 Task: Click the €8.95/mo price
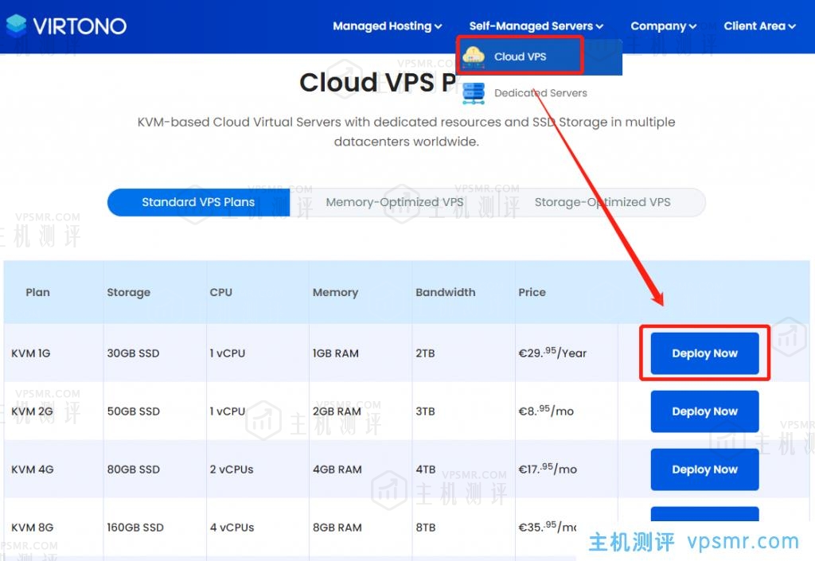click(x=546, y=411)
